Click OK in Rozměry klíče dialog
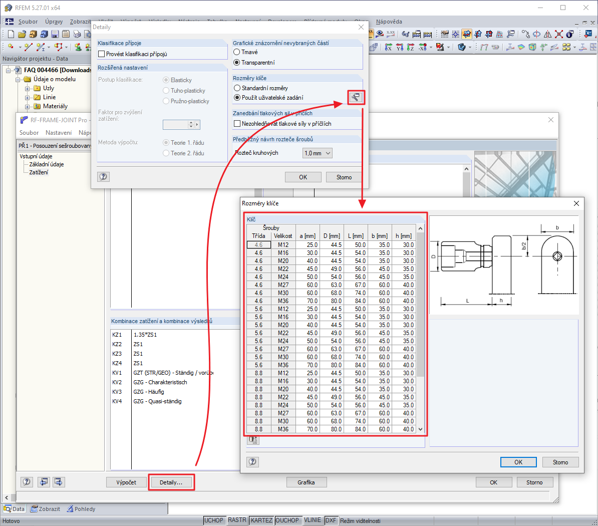 pos(518,462)
